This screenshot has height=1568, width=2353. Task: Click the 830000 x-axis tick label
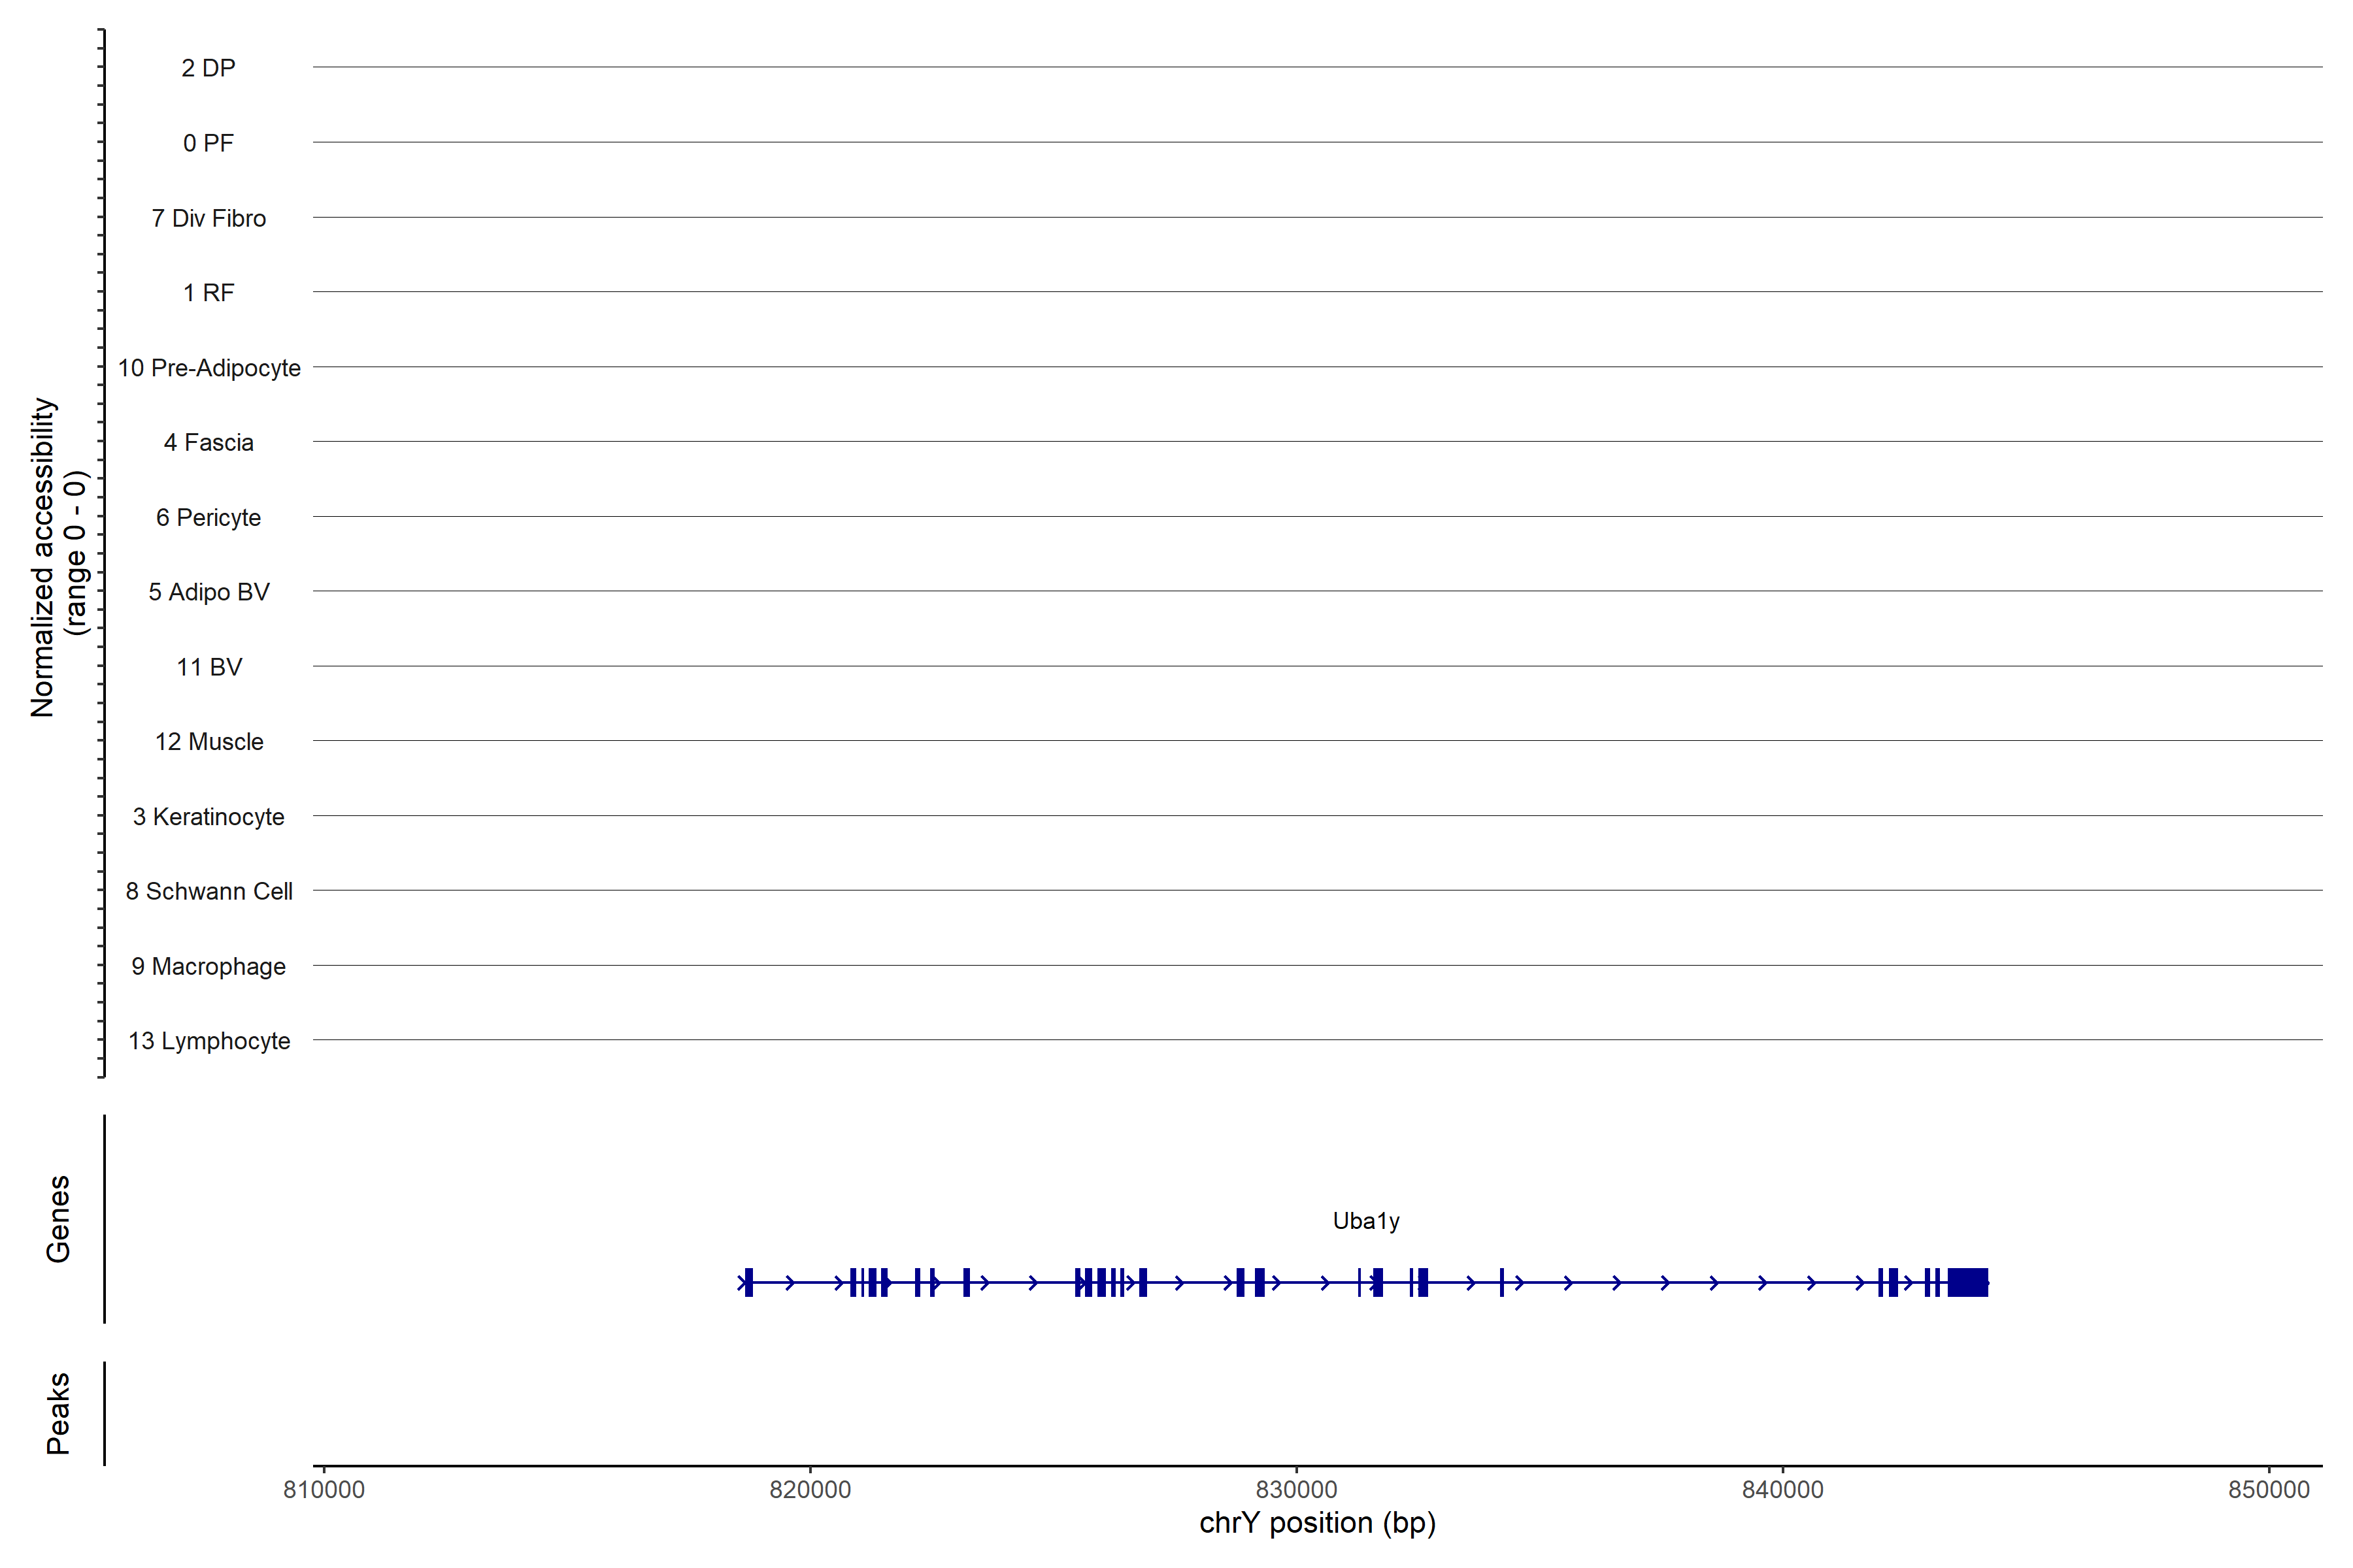1295,1490
